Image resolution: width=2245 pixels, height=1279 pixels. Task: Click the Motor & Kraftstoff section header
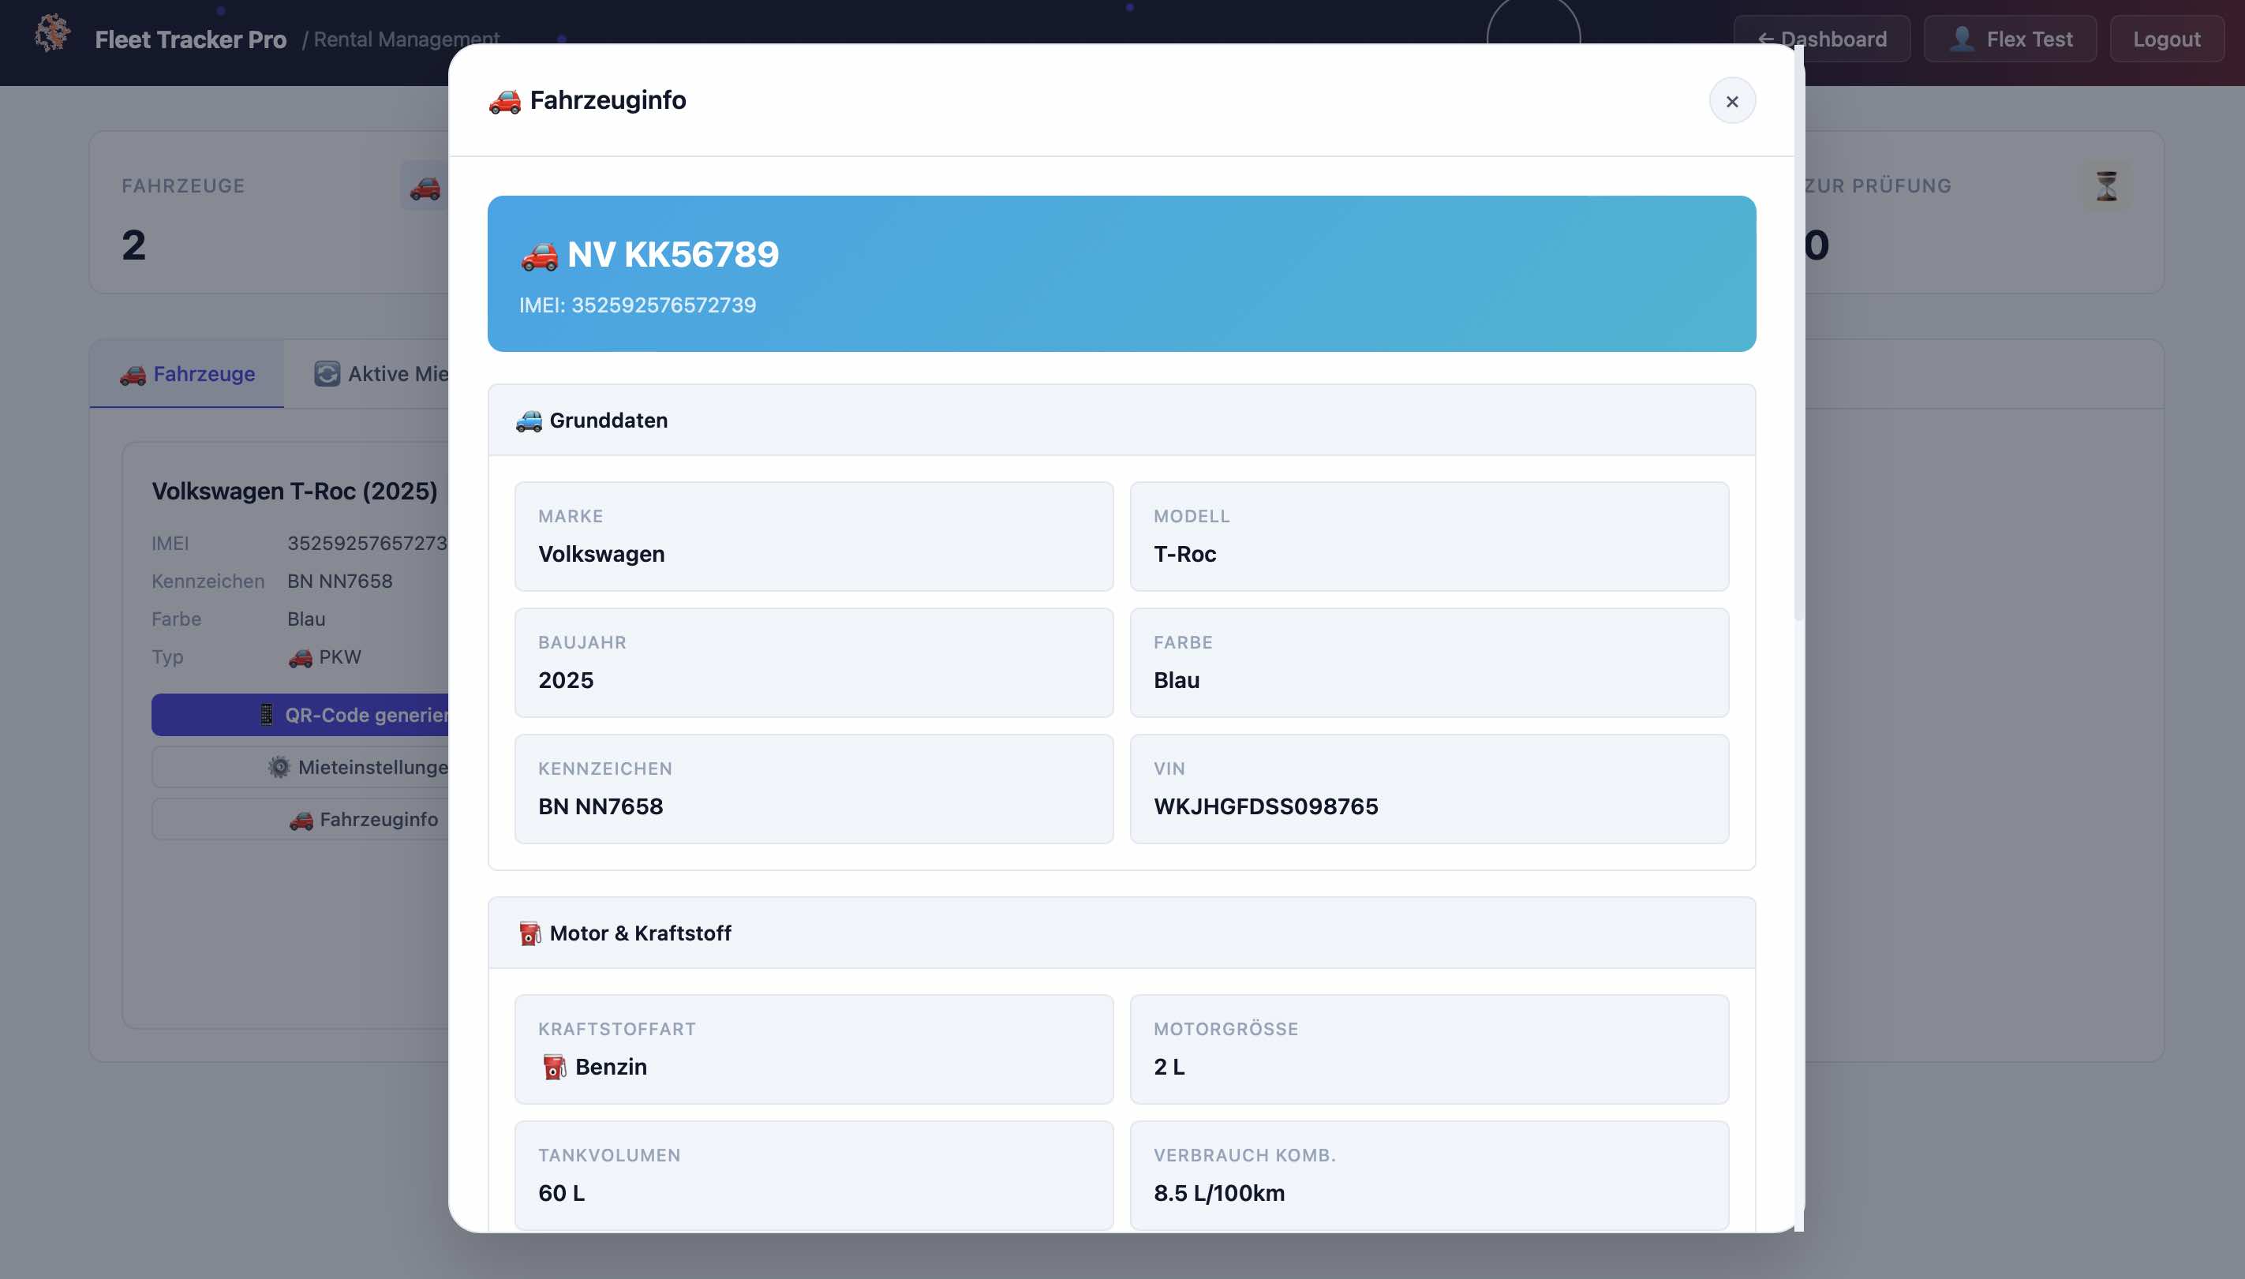point(1121,933)
